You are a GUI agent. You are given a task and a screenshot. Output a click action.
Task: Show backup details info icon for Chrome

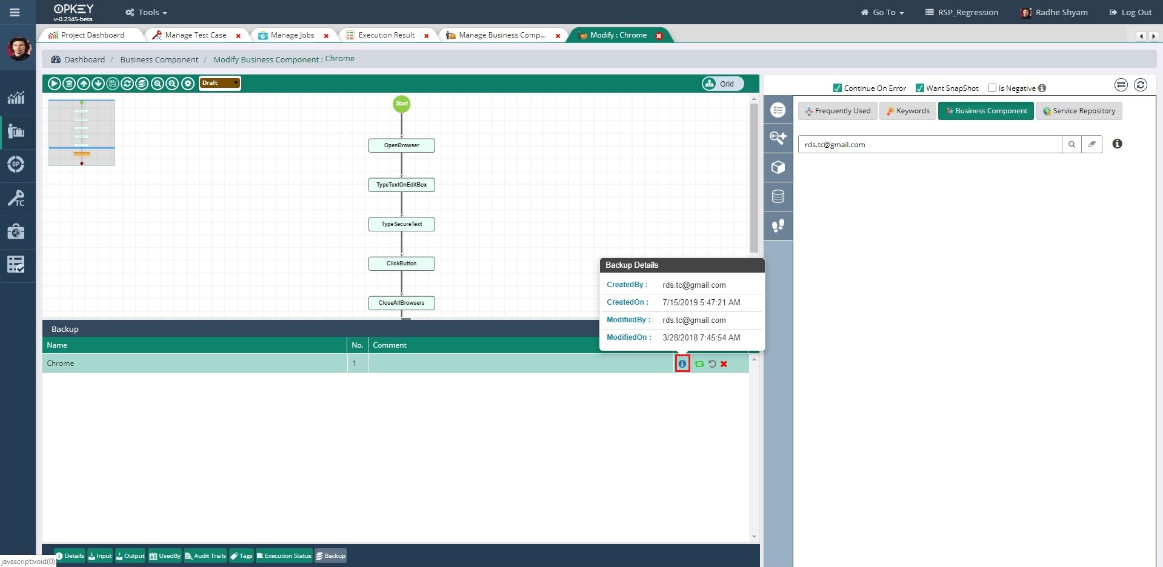pyautogui.click(x=682, y=364)
